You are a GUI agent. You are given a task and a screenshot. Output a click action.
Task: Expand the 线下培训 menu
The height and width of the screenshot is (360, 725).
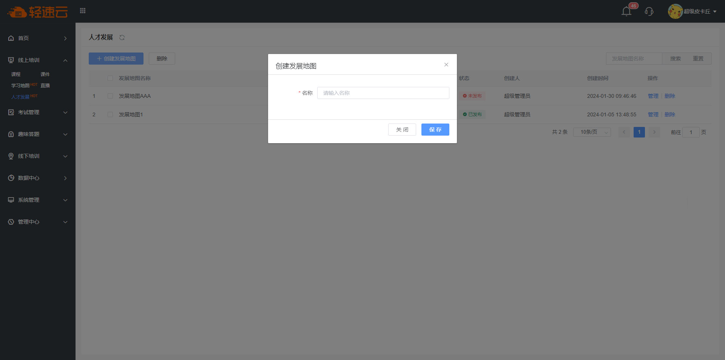[x=38, y=156]
